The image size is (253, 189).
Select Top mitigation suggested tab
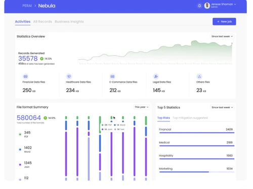[190, 118]
